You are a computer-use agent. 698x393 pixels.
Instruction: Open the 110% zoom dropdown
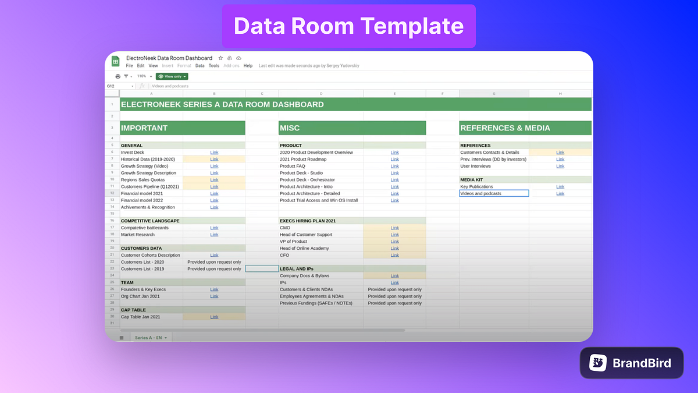(x=144, y=76)
